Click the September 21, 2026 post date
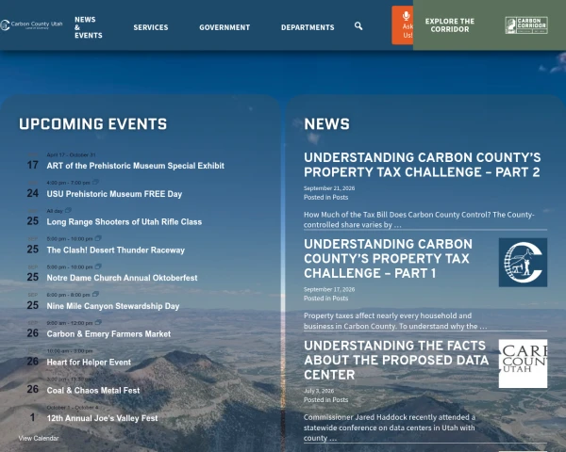 coord(329,188)
